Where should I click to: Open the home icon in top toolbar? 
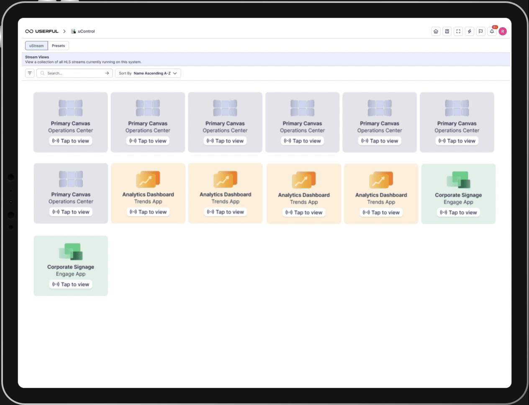pos(436,31)
